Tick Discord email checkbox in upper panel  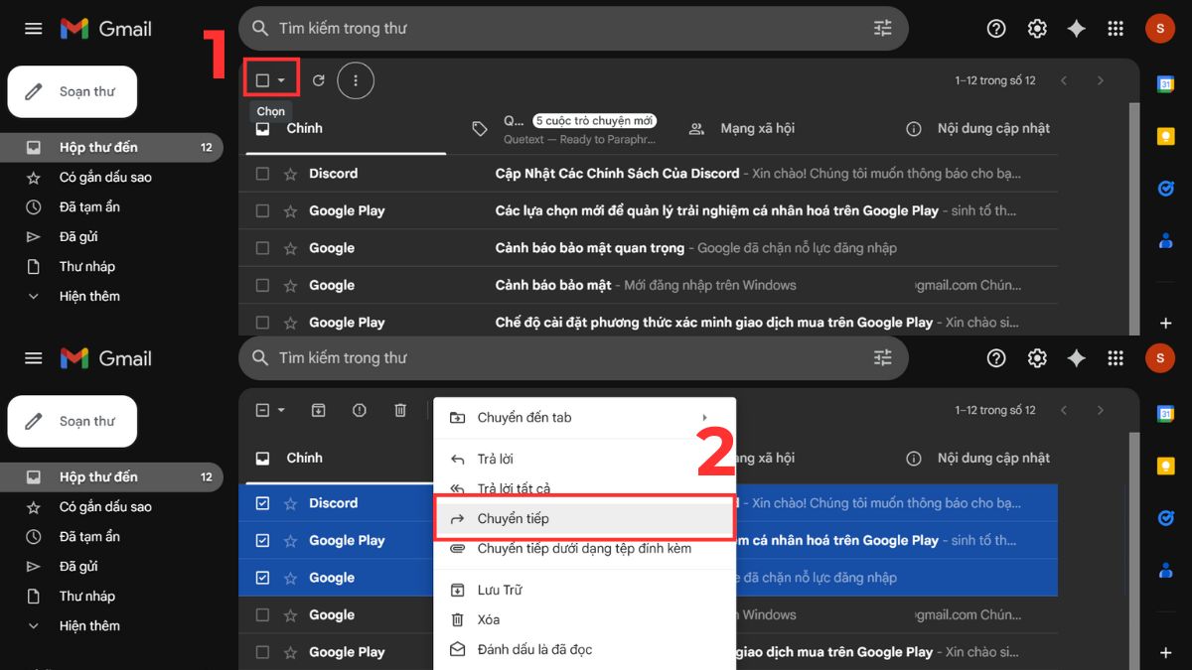click(x=262, y=174)
